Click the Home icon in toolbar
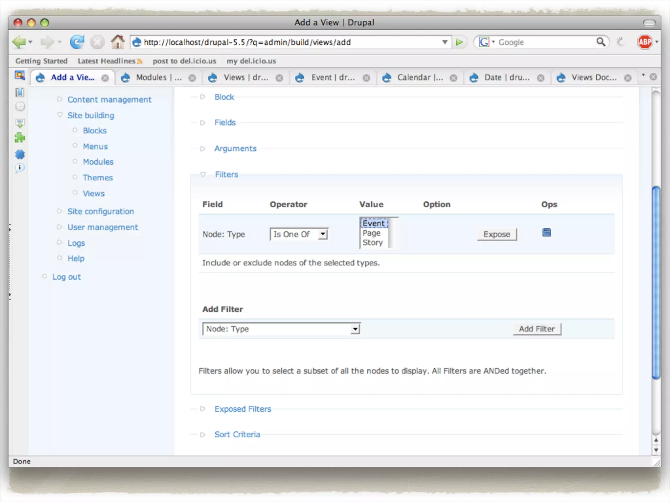 (x=117, y=42)
